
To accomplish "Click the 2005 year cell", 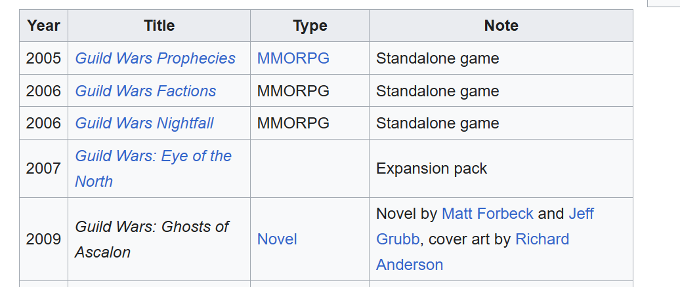I will pos(43,58).
